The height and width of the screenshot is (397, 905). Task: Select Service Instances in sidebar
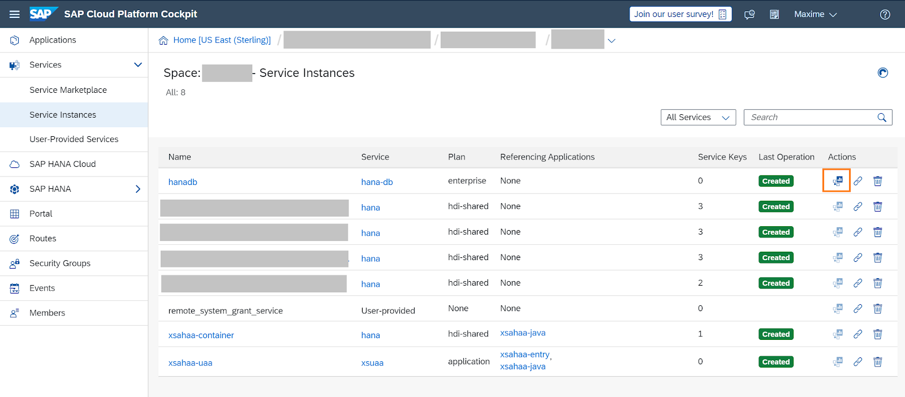click(74, 115)
